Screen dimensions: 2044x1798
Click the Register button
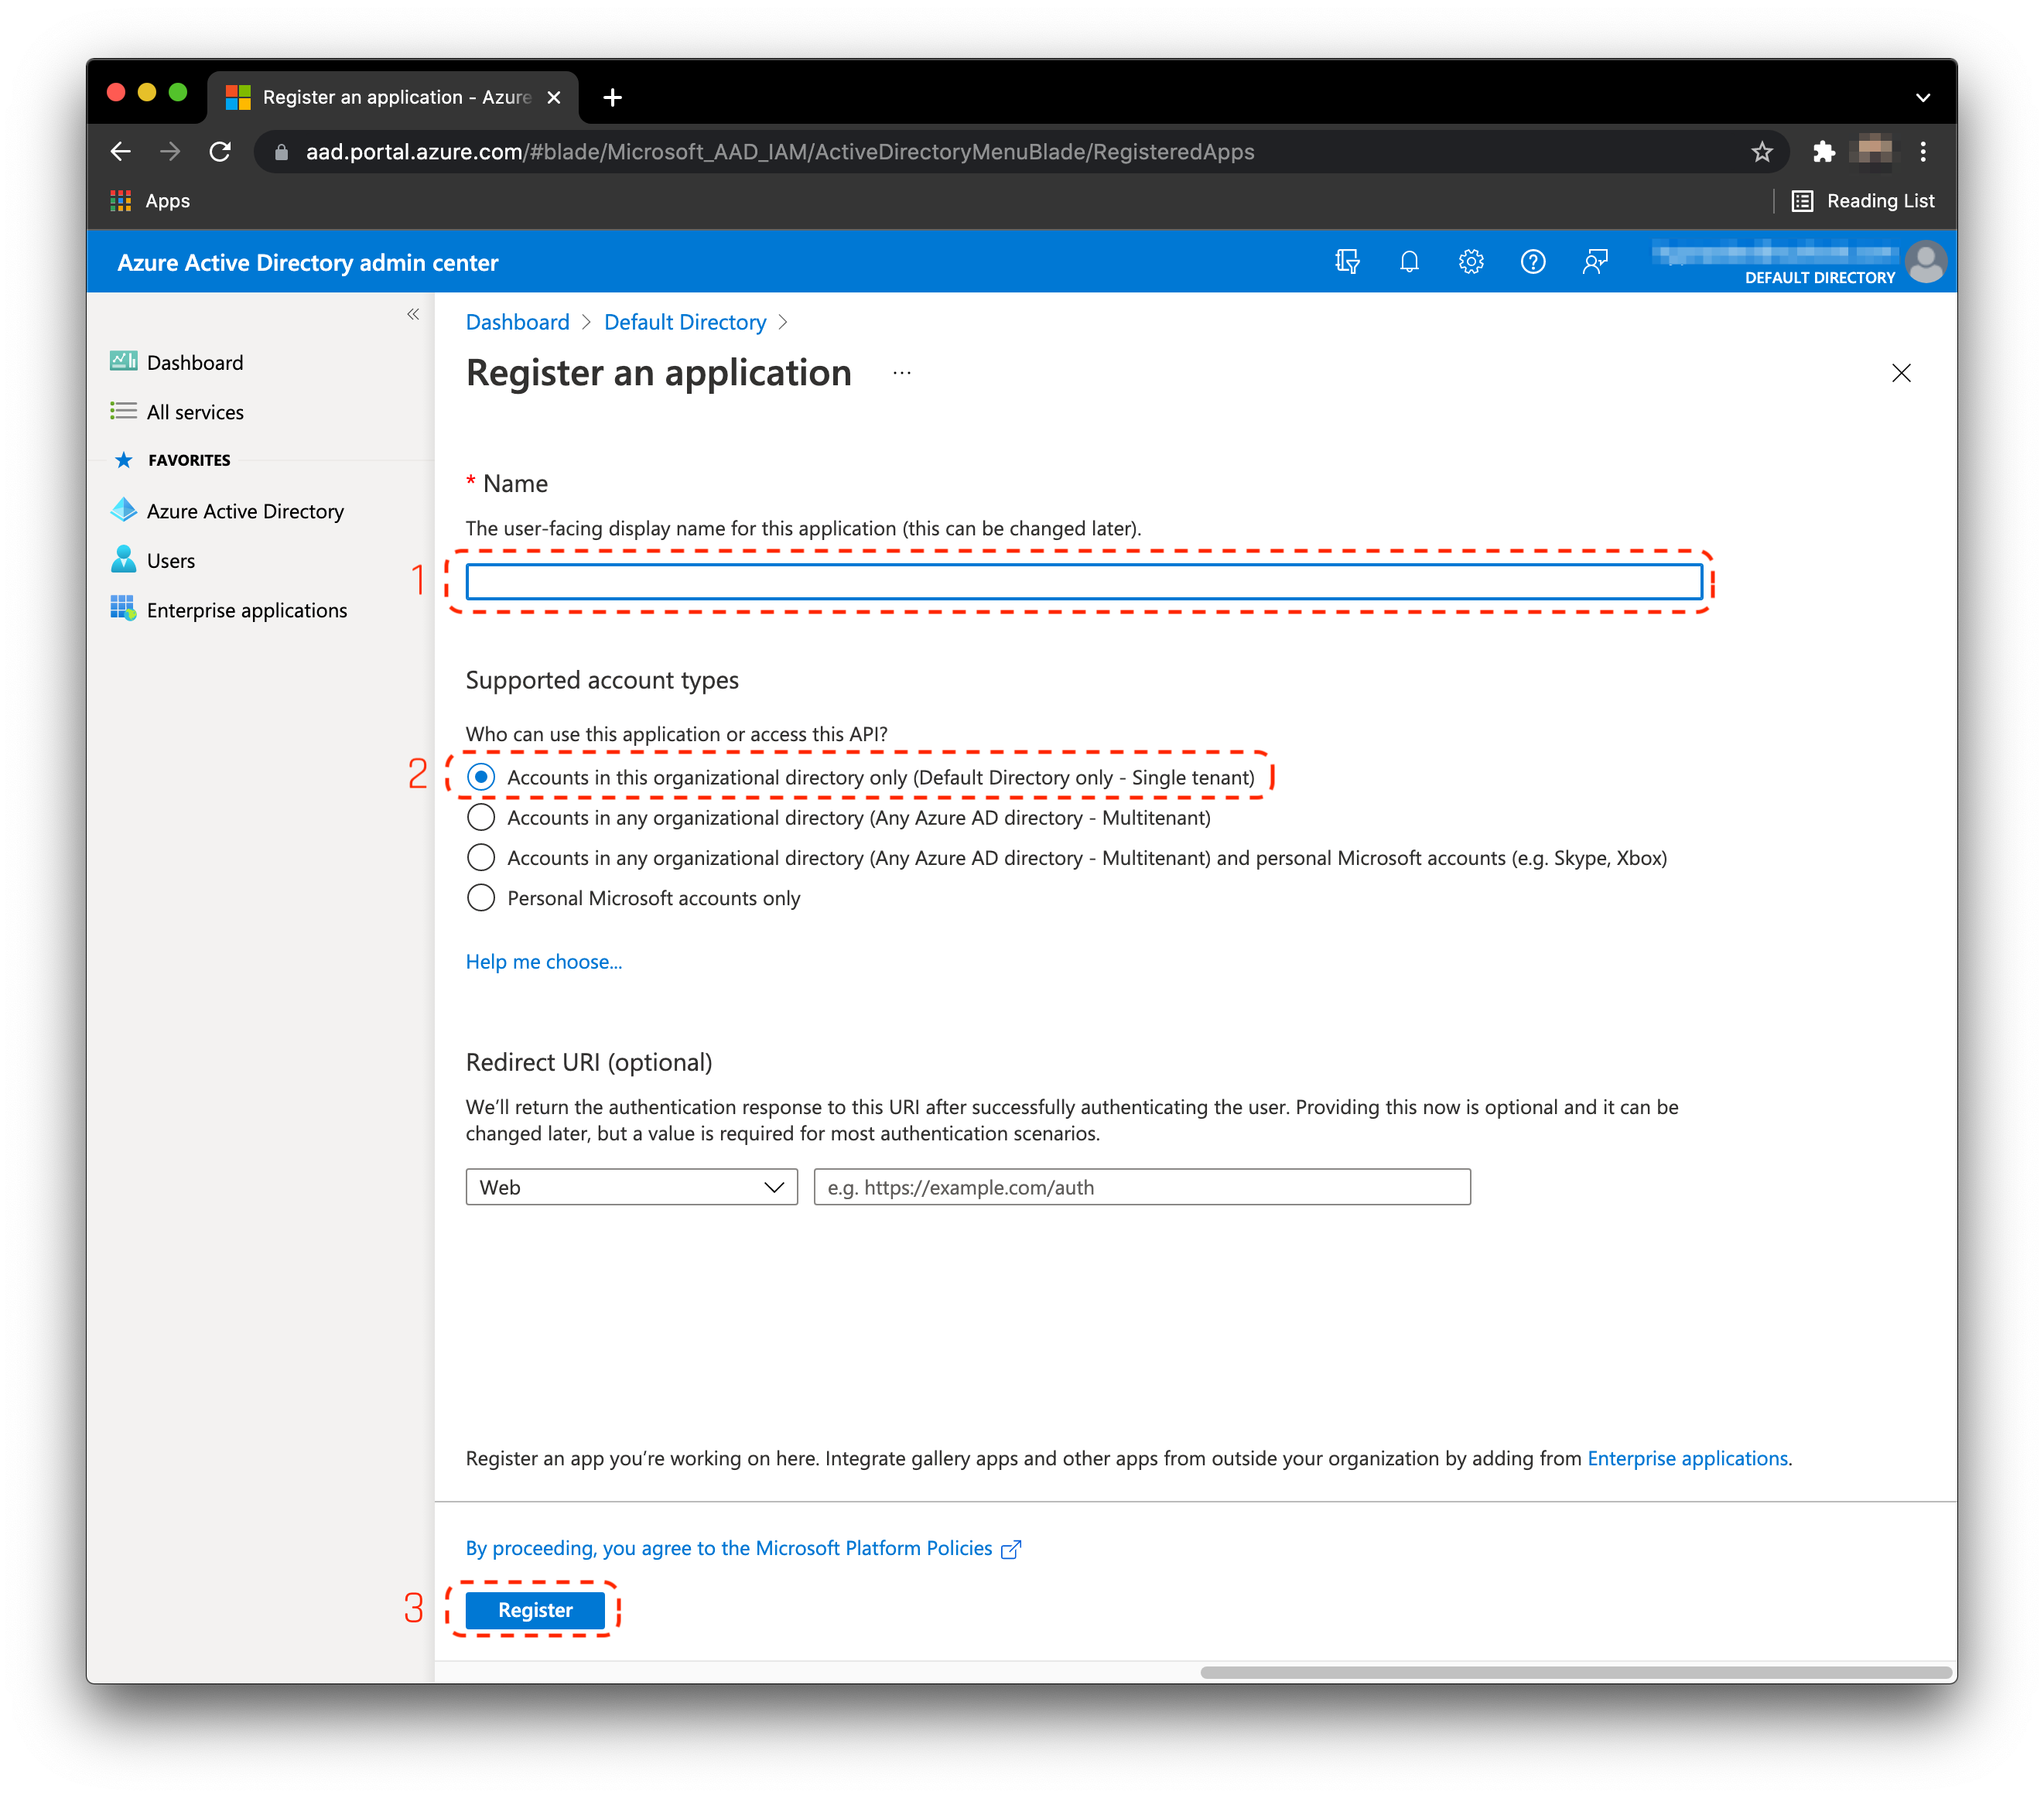535,1610
